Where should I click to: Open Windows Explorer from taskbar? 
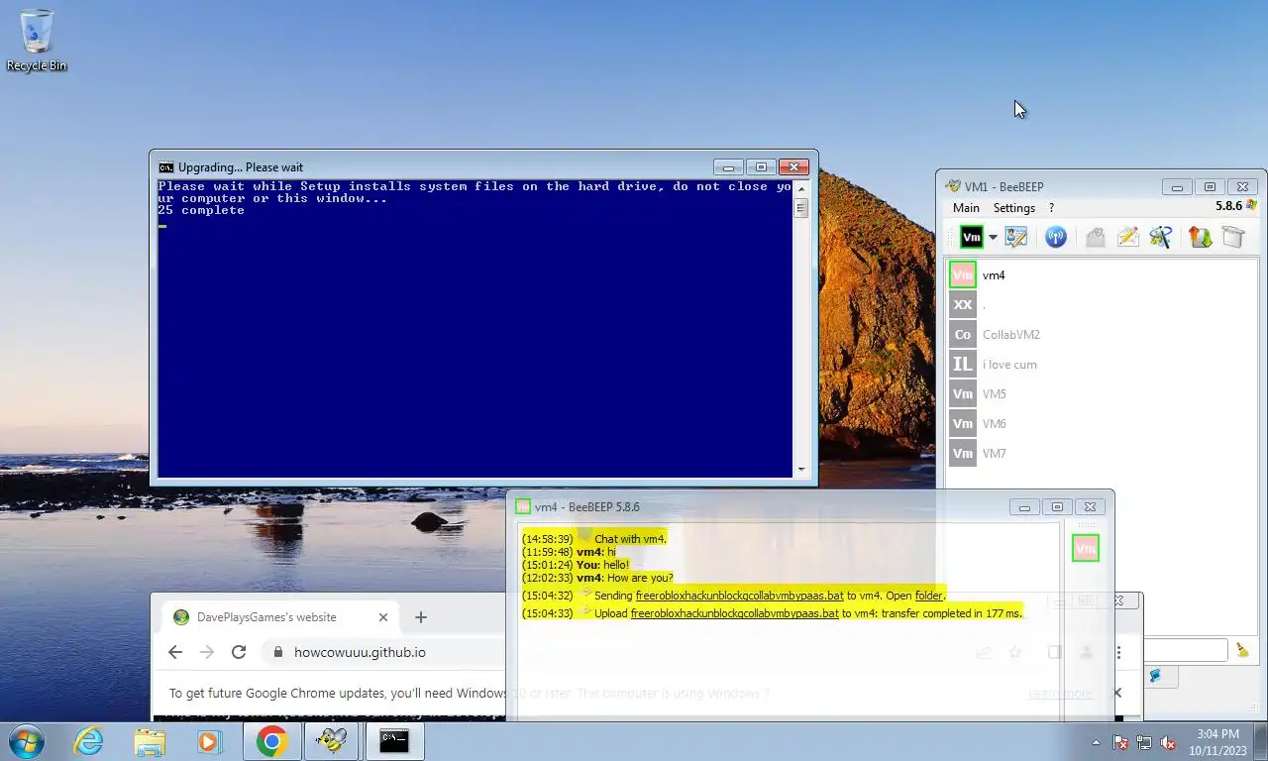[150, 741]
